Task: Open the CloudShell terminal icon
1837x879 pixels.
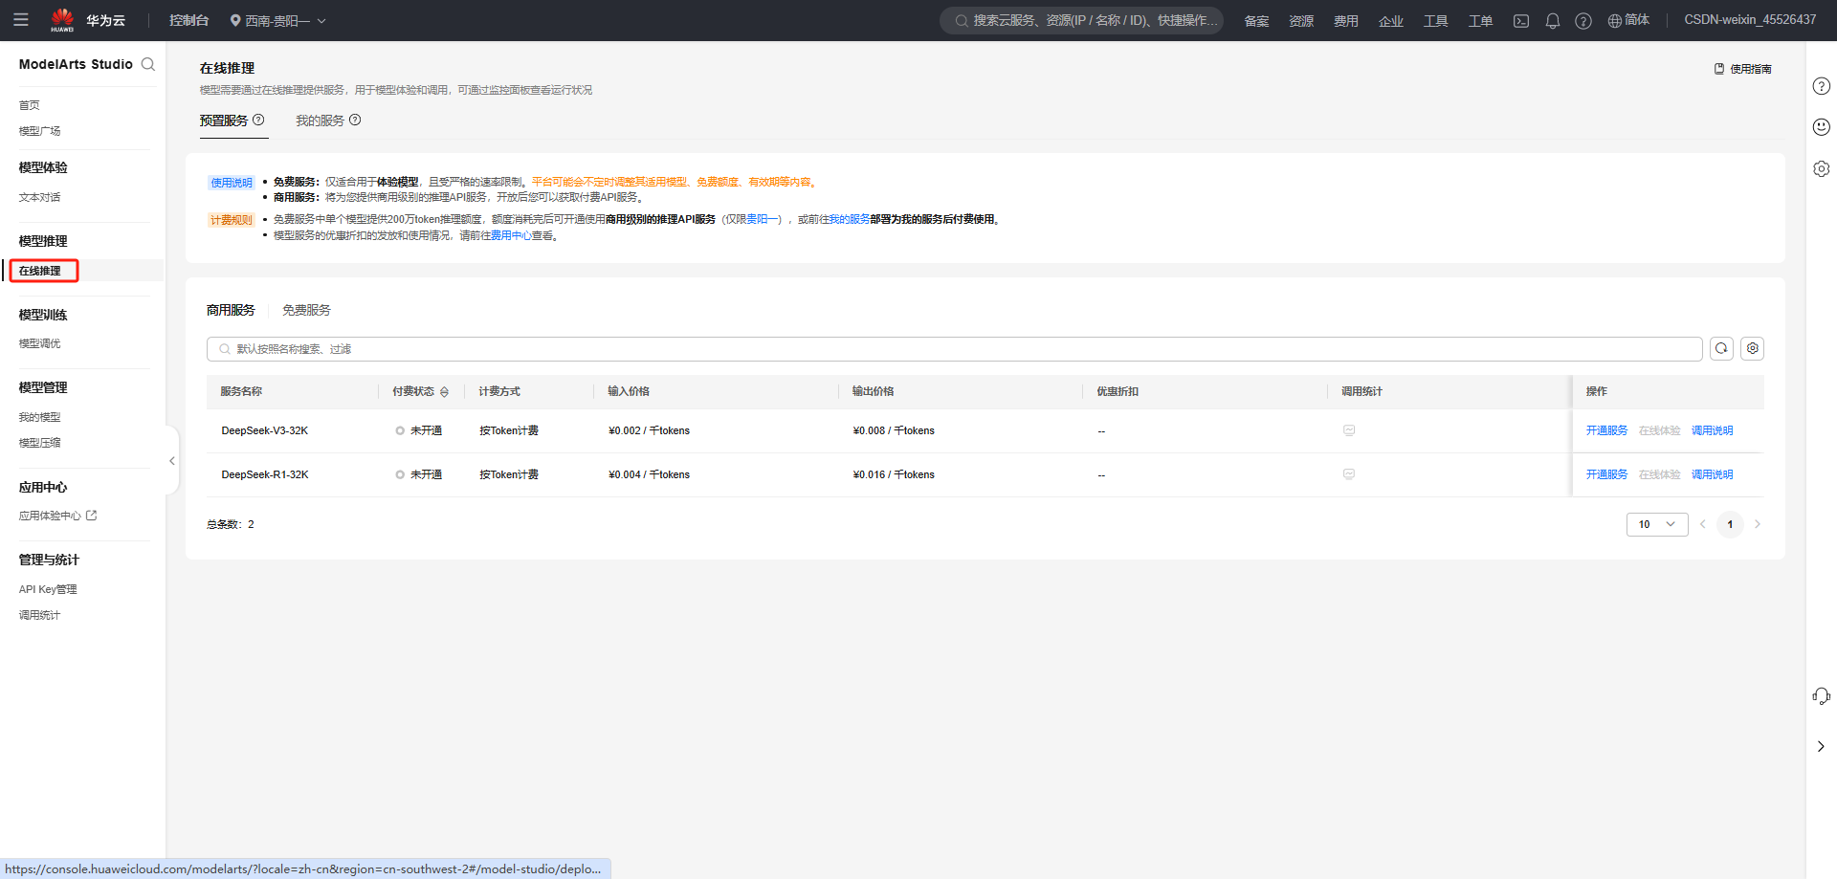Action: tap(1521, 21)
